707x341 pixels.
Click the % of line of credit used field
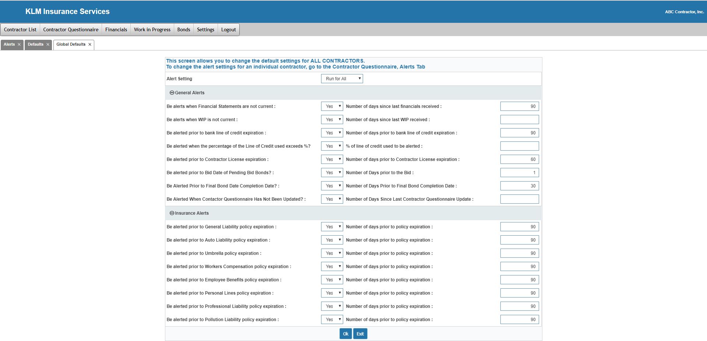click(x=519, y=146)
